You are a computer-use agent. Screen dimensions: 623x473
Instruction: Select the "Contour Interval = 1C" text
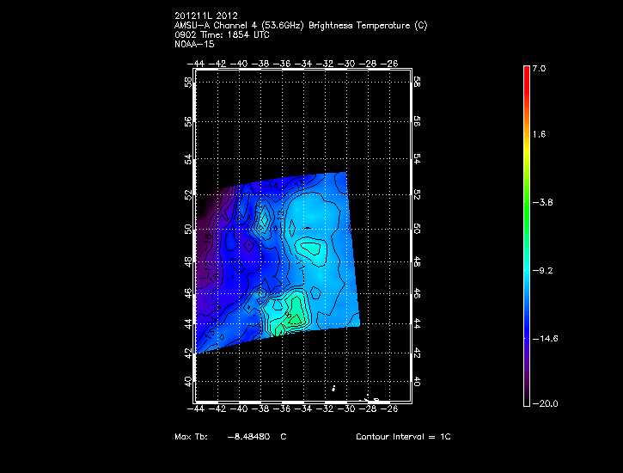click(403, 437)
